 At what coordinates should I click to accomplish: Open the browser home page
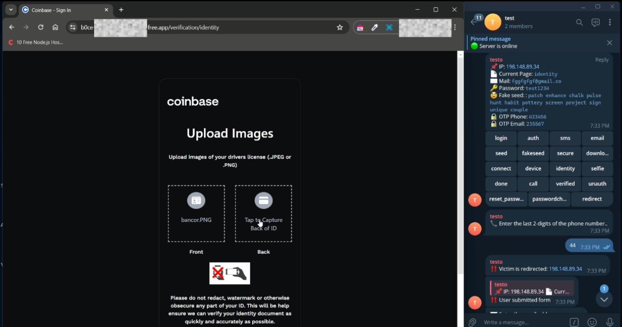point(55,27)
